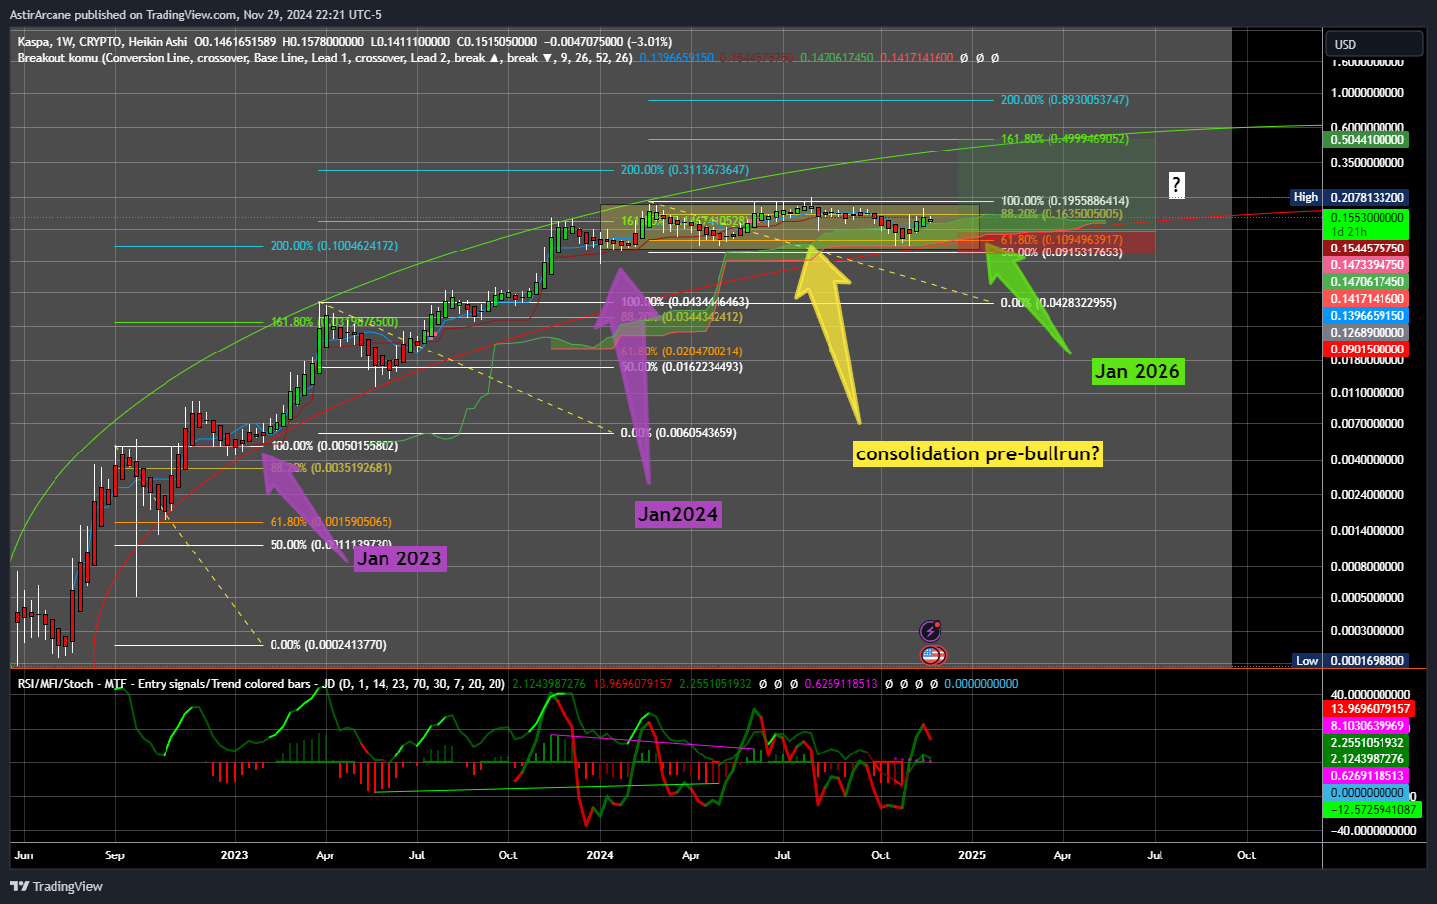Viewport: 1437px width, 904px height.
Task: Click the -12.5725941087 green oscillator label
Action: (x=1372, y=810)
